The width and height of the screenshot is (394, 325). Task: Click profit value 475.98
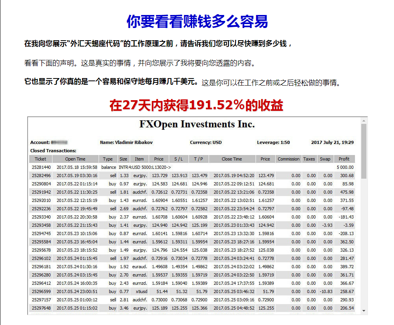click(x=347, y=192)
